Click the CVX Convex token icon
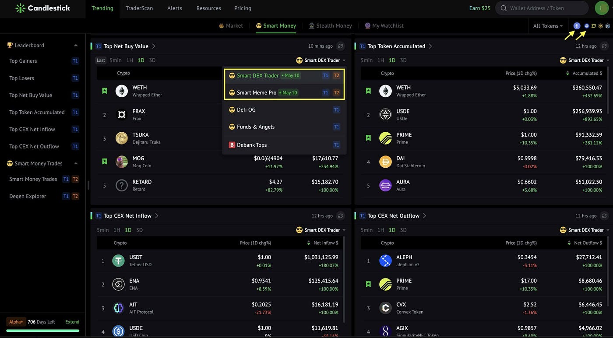613x338 pixels. tap(385, 308)
